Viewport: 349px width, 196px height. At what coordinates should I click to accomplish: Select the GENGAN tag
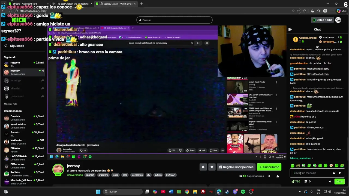171,175
